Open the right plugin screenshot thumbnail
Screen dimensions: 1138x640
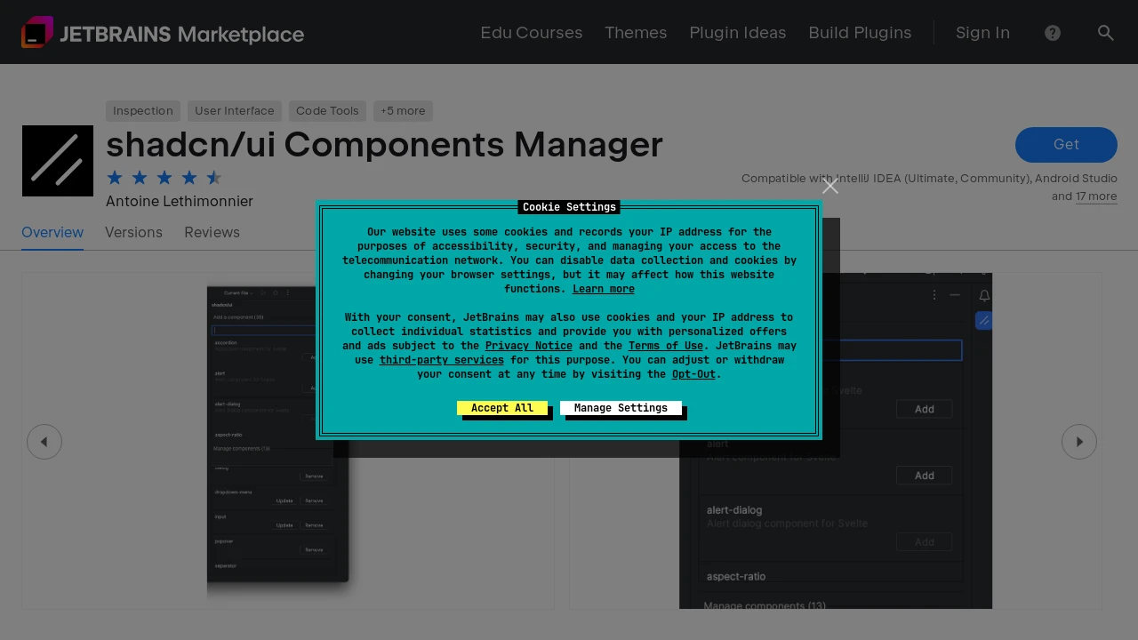[836, 441]
